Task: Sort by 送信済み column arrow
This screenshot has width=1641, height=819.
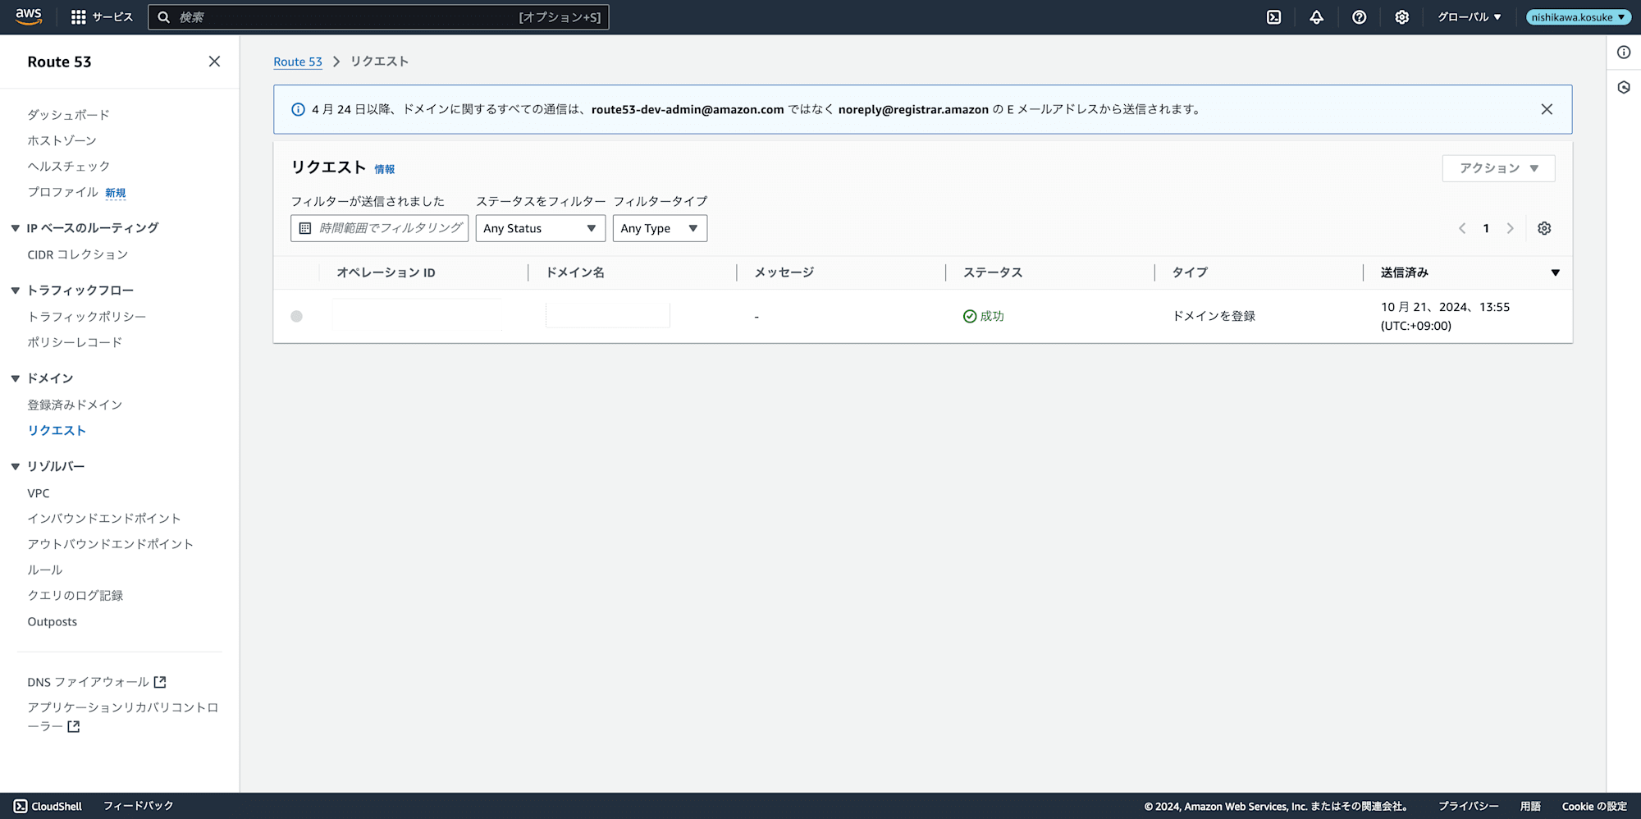Action: click(x=1555, y=272)
